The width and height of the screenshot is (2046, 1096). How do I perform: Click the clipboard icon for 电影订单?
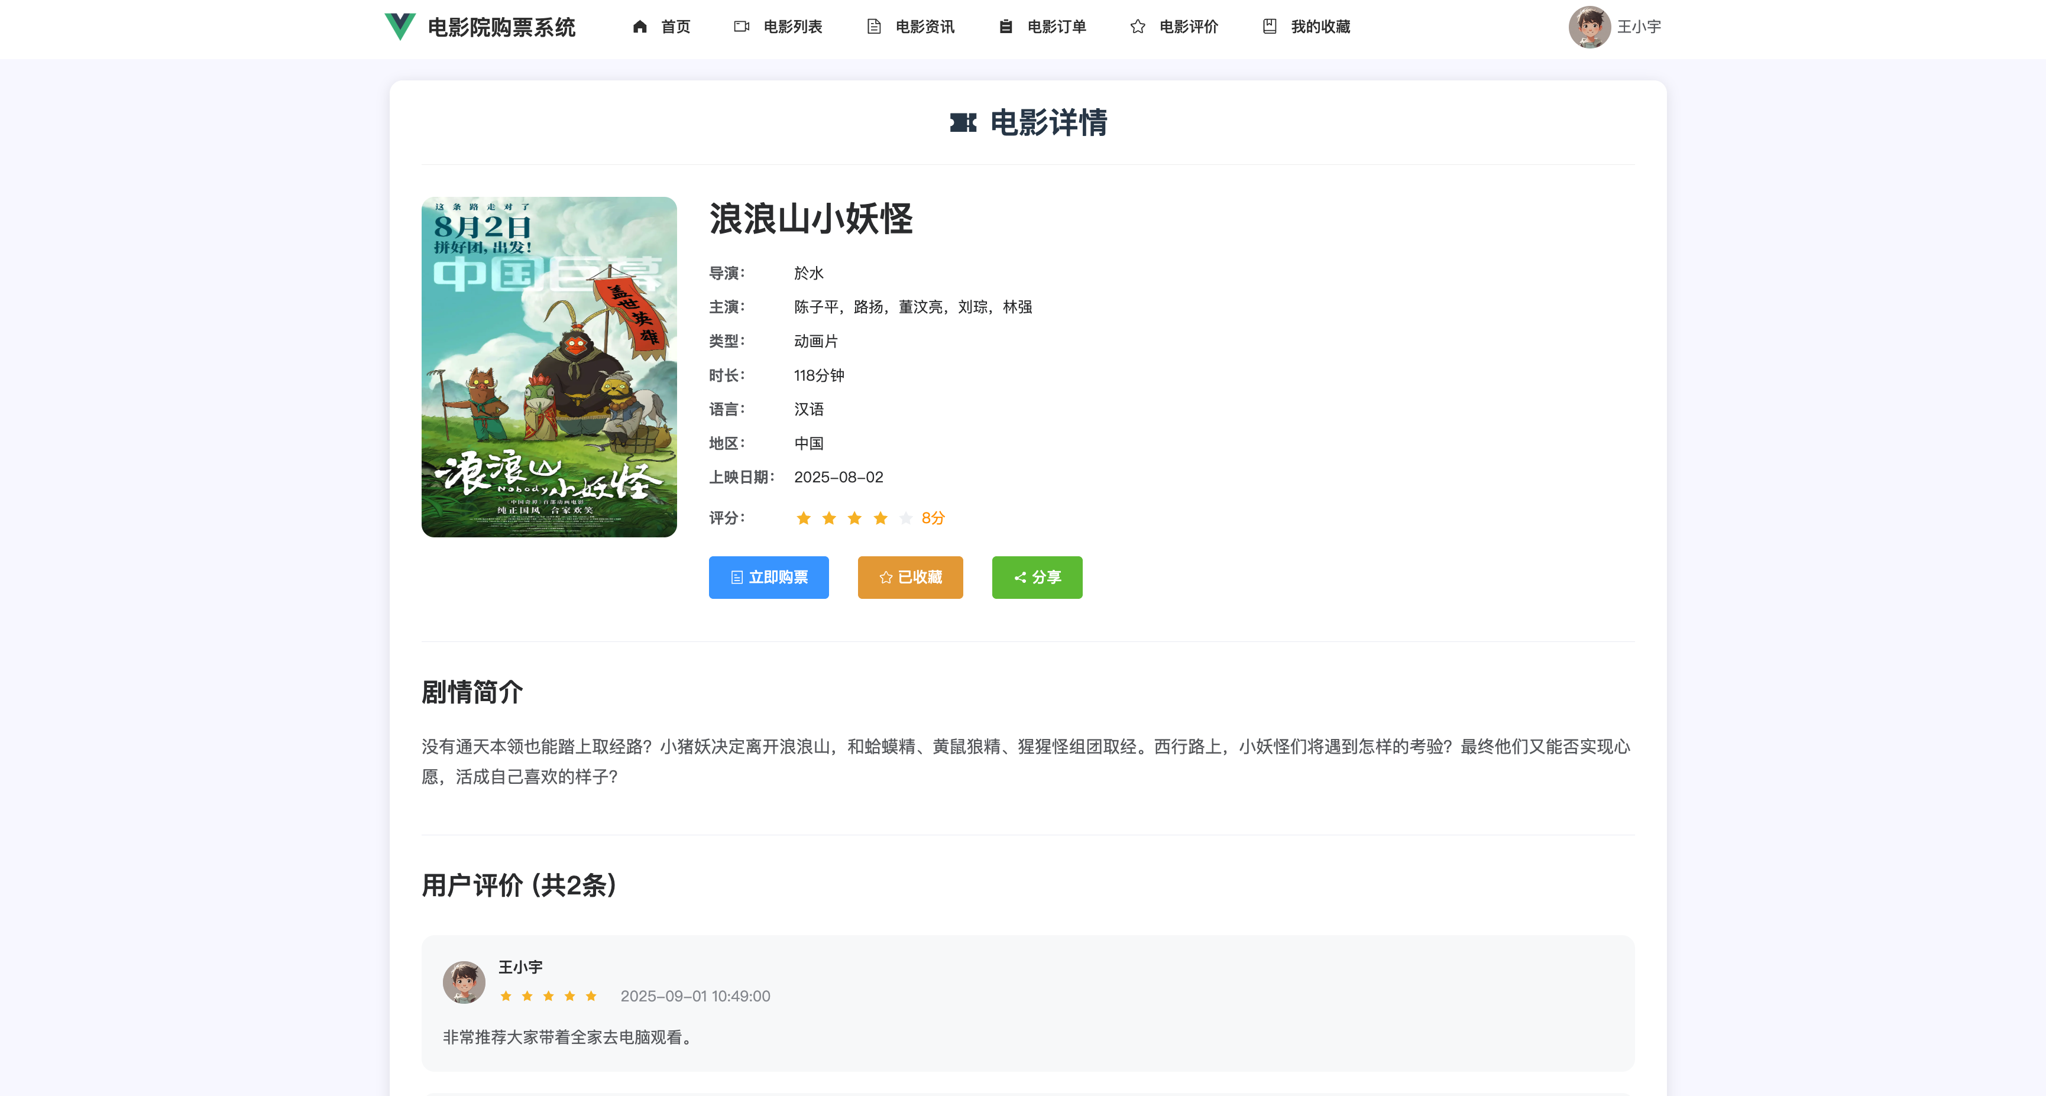(x=1005, y=26)
